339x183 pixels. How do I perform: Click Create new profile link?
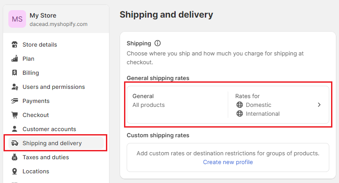pyautogui.click(x=228, y=162)
